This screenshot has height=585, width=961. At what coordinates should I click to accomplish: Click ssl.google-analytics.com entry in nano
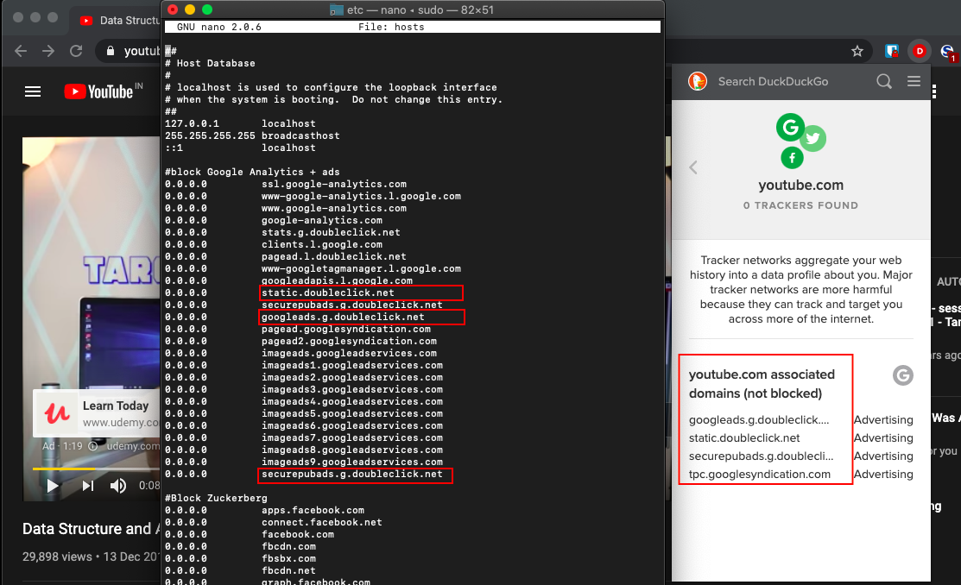(x=334, y=185)
